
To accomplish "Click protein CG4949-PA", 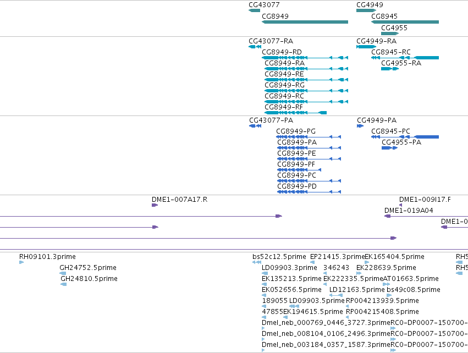I will [360, 126].
